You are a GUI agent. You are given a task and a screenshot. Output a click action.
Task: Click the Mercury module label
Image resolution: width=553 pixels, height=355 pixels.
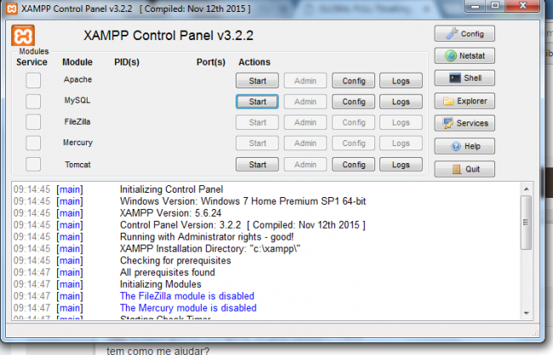tap(77, 143)
